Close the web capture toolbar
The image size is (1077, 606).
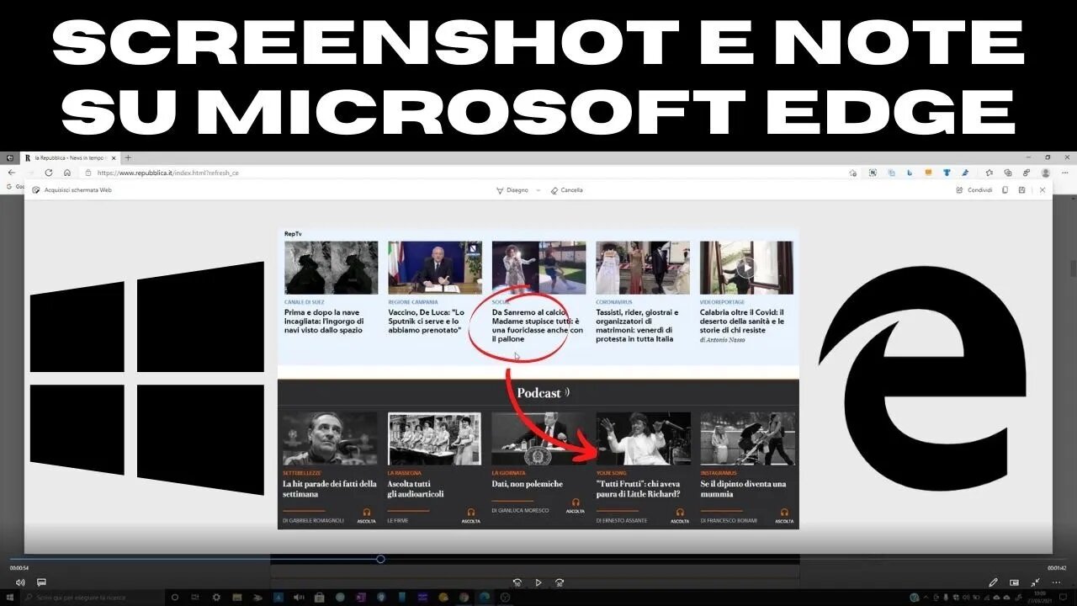(1043, 190)
